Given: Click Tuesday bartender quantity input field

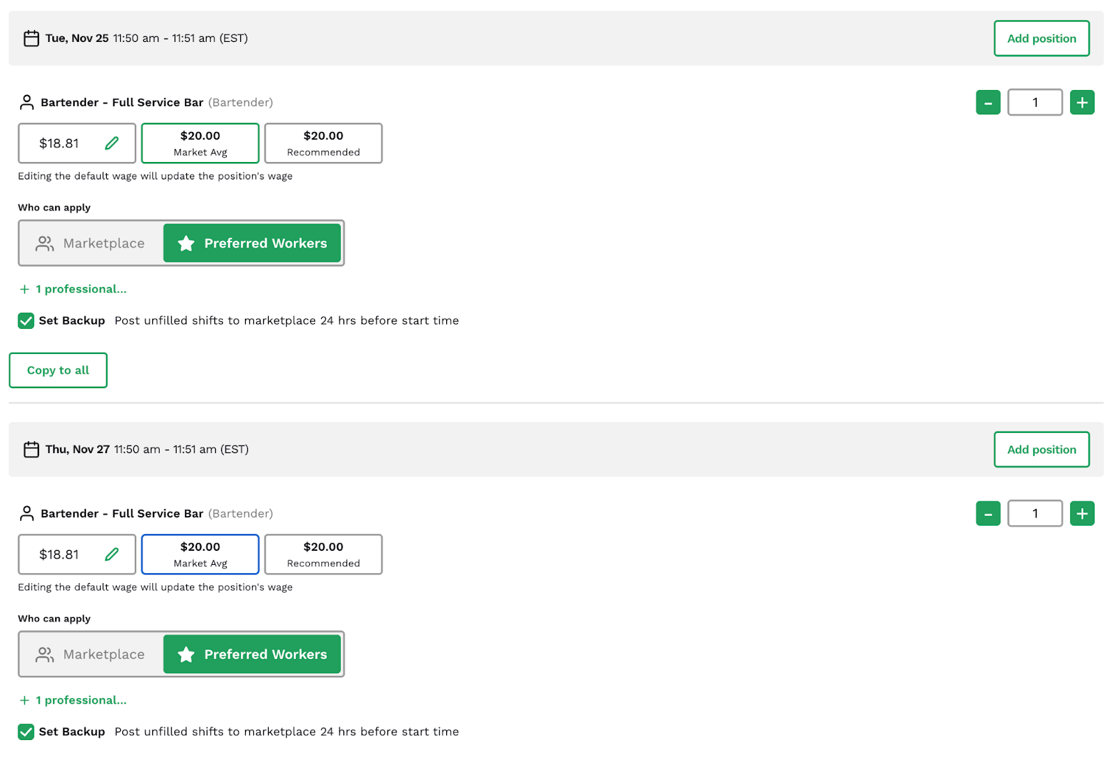Looking at the screenshot, I should pyautogui.click(x=1035, y=103).
